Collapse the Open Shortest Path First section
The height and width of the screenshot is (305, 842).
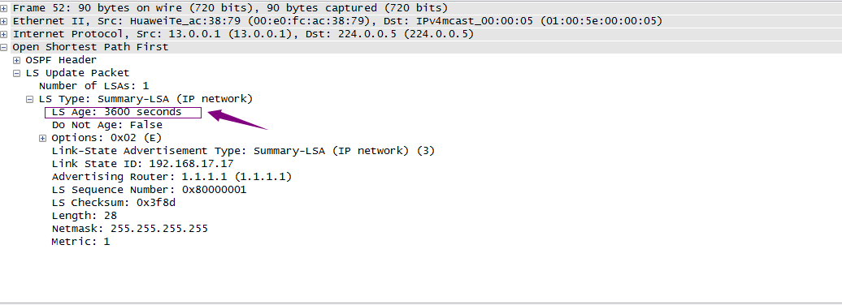point(4,47)
